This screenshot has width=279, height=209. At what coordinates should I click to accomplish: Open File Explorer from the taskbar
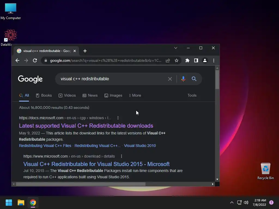pyautogui.click(x=21, y=202)
